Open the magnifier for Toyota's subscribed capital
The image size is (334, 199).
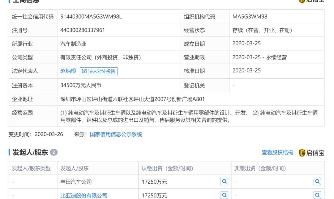click(224, 181)
